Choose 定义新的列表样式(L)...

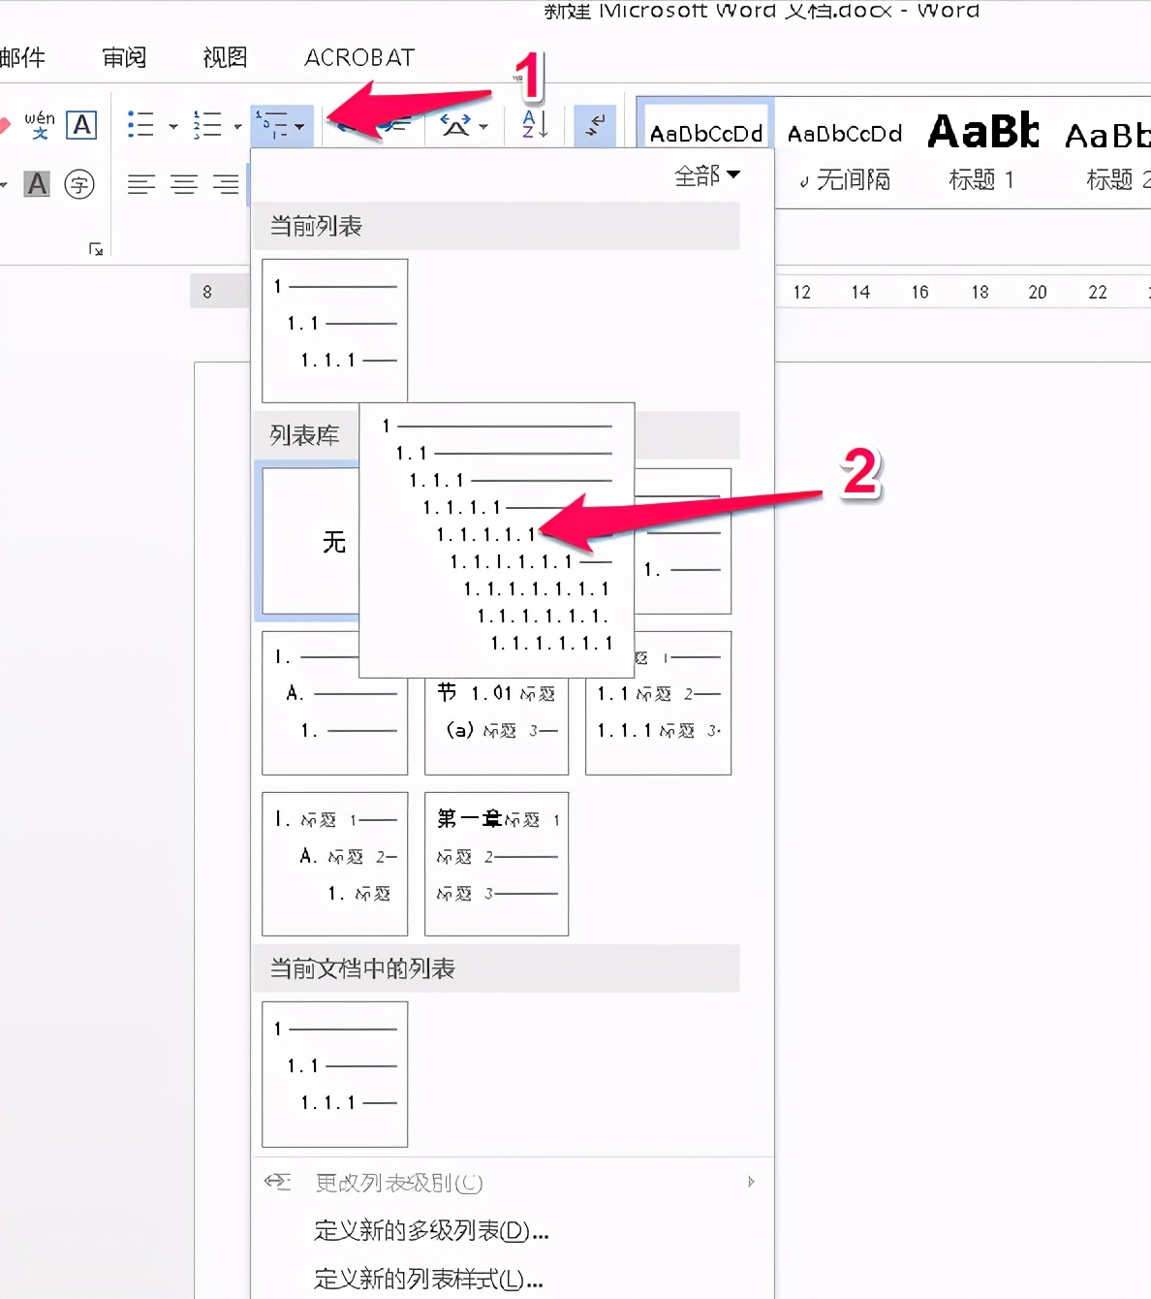tap(512, 1279)
